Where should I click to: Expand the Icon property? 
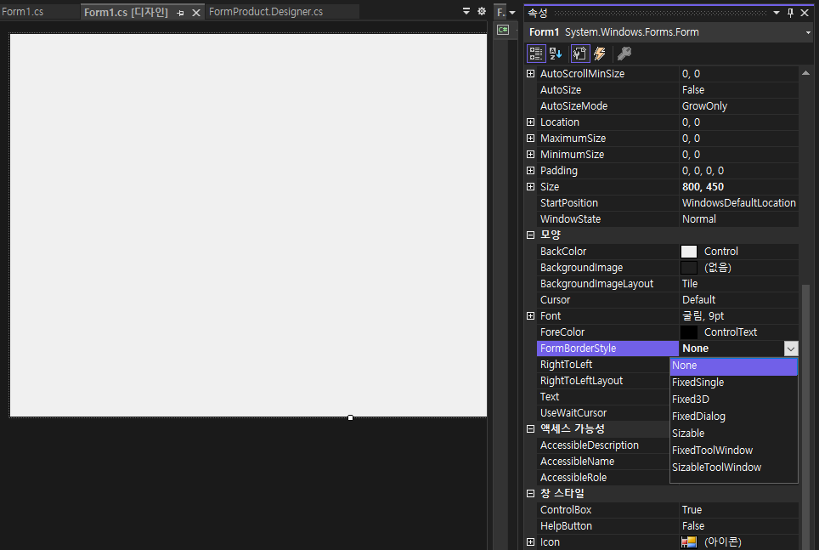coord(531,542)
